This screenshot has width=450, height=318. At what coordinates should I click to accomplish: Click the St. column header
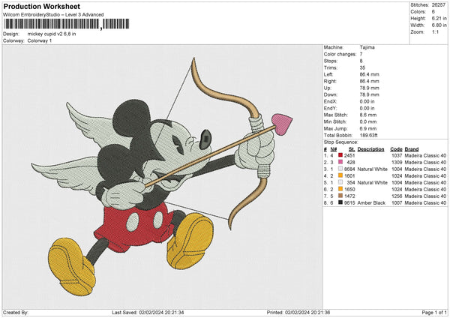351,148
